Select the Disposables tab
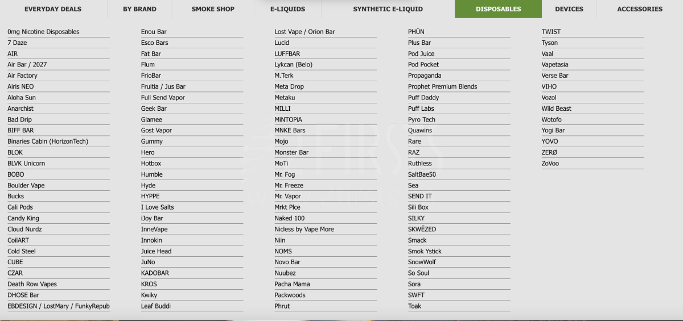This screenshot has width=683, height=321. click(498, 9)
